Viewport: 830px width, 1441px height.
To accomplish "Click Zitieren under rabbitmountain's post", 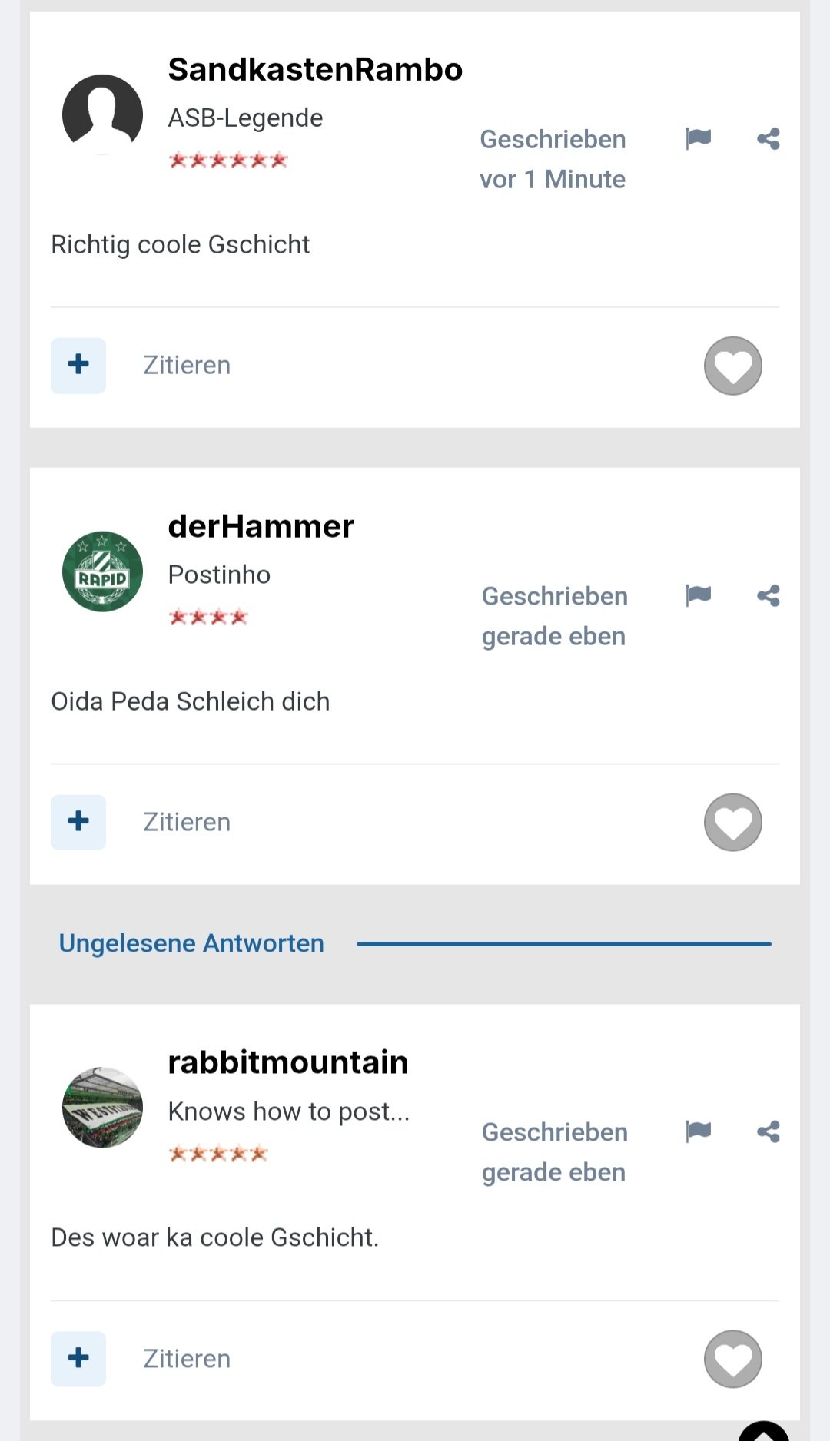I will point(187,1358).
